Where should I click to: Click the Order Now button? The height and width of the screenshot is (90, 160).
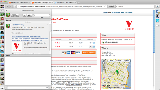(89, 53)
